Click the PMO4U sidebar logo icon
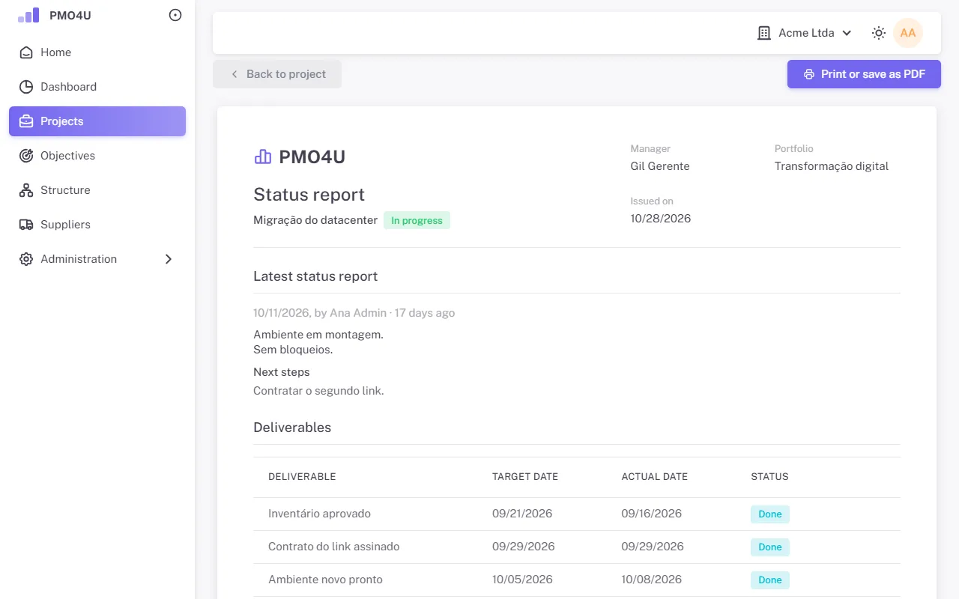Screen dimensions: 959x599 (x=28, y=15)
